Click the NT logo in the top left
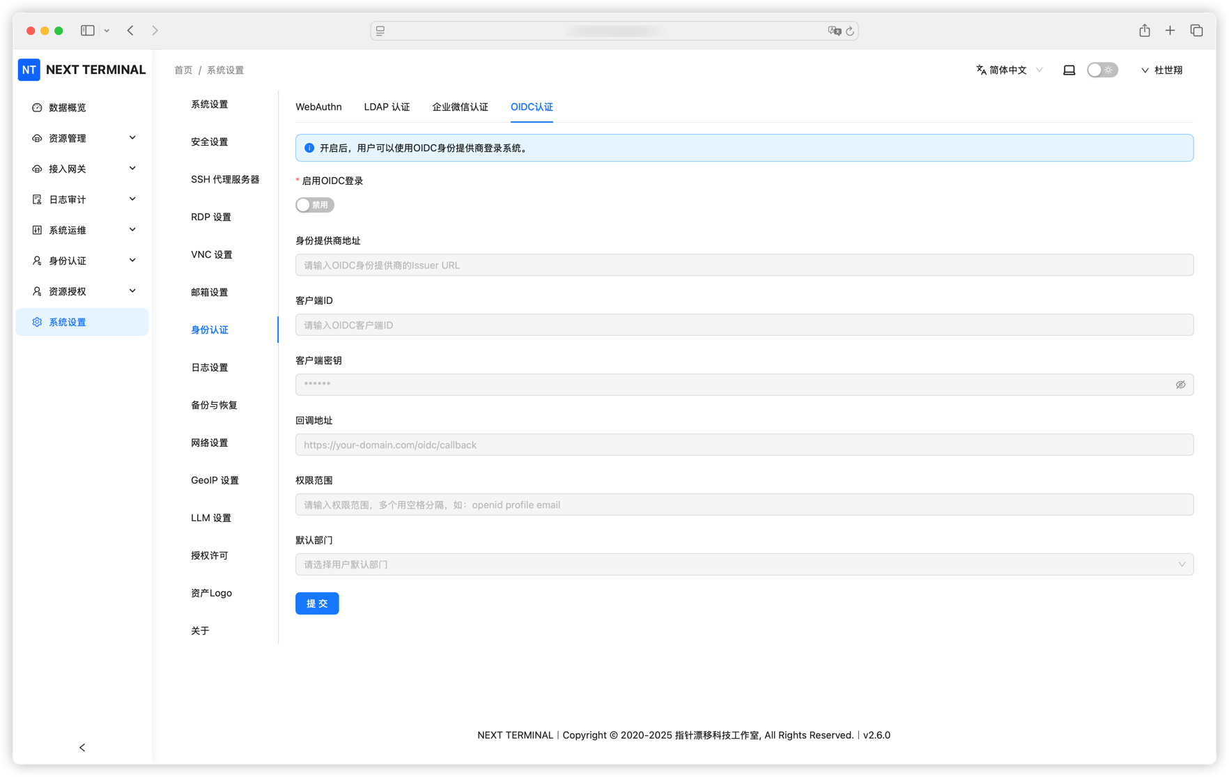Screen dimensions: 1229x777 coord(29,70)
